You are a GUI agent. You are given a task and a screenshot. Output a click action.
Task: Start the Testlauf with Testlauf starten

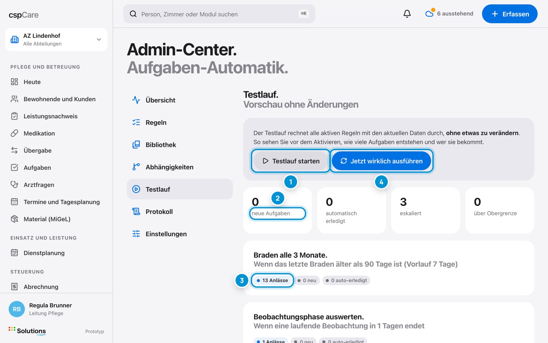[291, 161]
